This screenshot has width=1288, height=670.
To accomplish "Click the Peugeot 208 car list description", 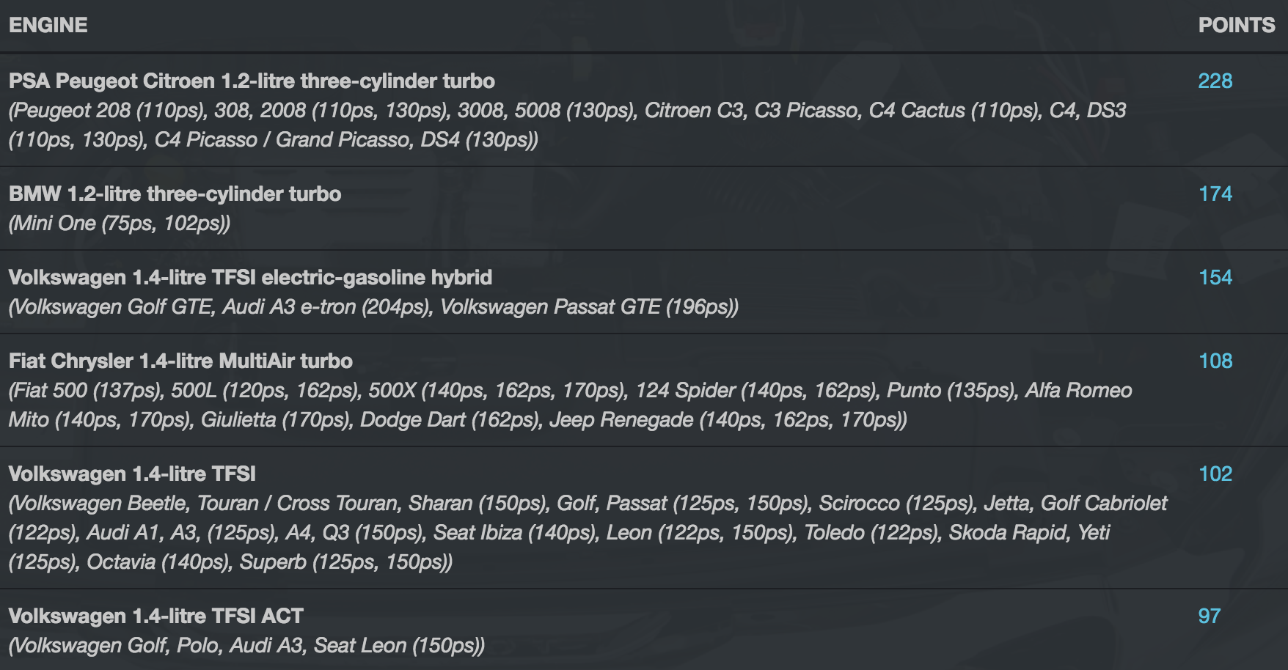I will [566, 125].
